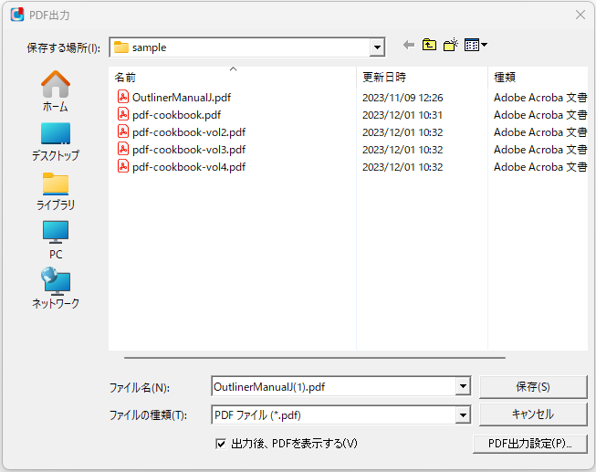This screenshot has height=472, width=596.
Task: Go back to the previous folder
Action: pyautogui.click(x=409, y=46)
